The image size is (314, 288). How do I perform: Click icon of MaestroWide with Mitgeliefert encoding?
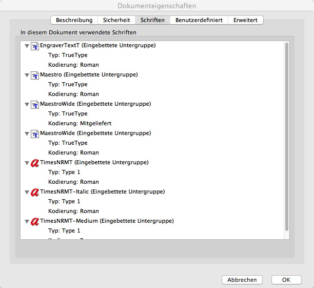pyautogui.click(x=35, y=105)
